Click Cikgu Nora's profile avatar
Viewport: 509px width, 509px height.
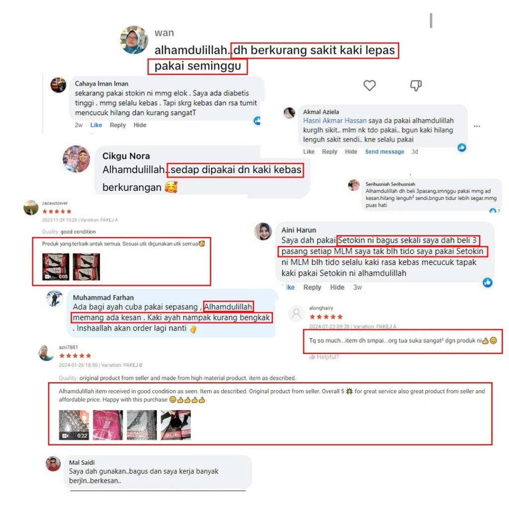[76, 159]
